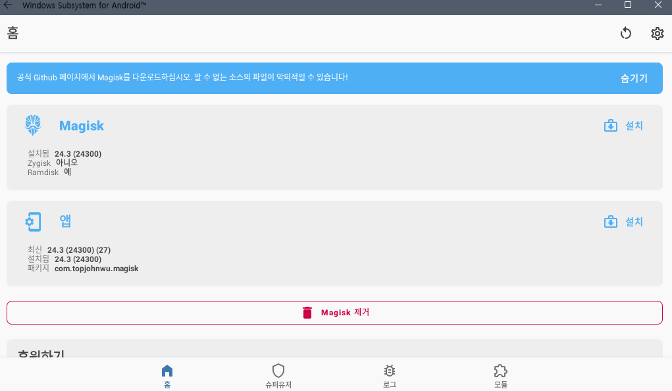
Task: Click the reboot circular arrow icon
Action: point(626,33)
